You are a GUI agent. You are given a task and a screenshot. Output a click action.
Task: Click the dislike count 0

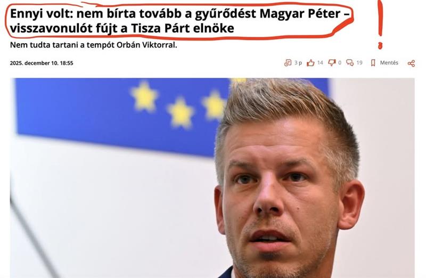tap(340, 63)
